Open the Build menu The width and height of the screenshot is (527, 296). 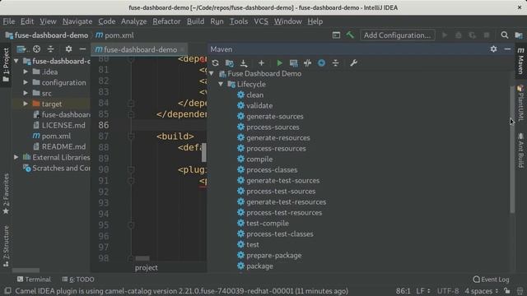(x=195, y=21)
